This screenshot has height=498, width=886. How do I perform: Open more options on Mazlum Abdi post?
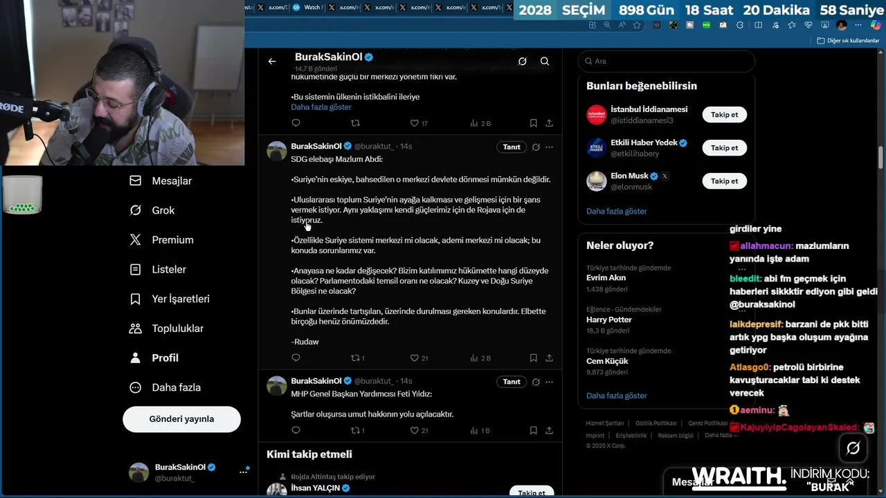(x=549, y=147)
